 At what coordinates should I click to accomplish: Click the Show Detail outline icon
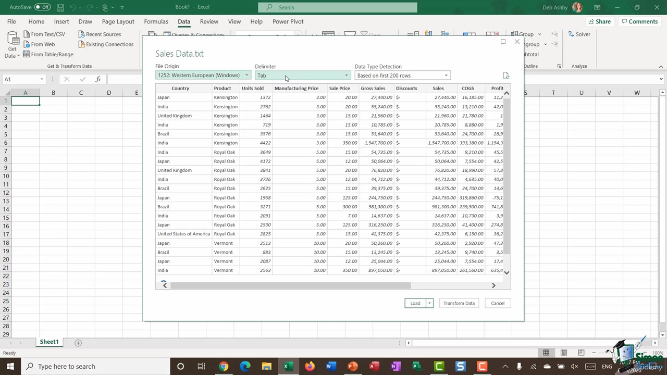[x=554, y=34]
